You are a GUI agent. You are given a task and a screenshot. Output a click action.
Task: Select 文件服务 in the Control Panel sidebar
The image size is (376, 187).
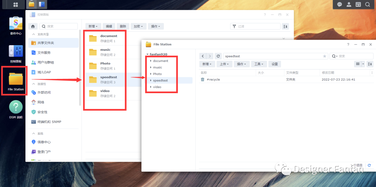tap(54, 53)
